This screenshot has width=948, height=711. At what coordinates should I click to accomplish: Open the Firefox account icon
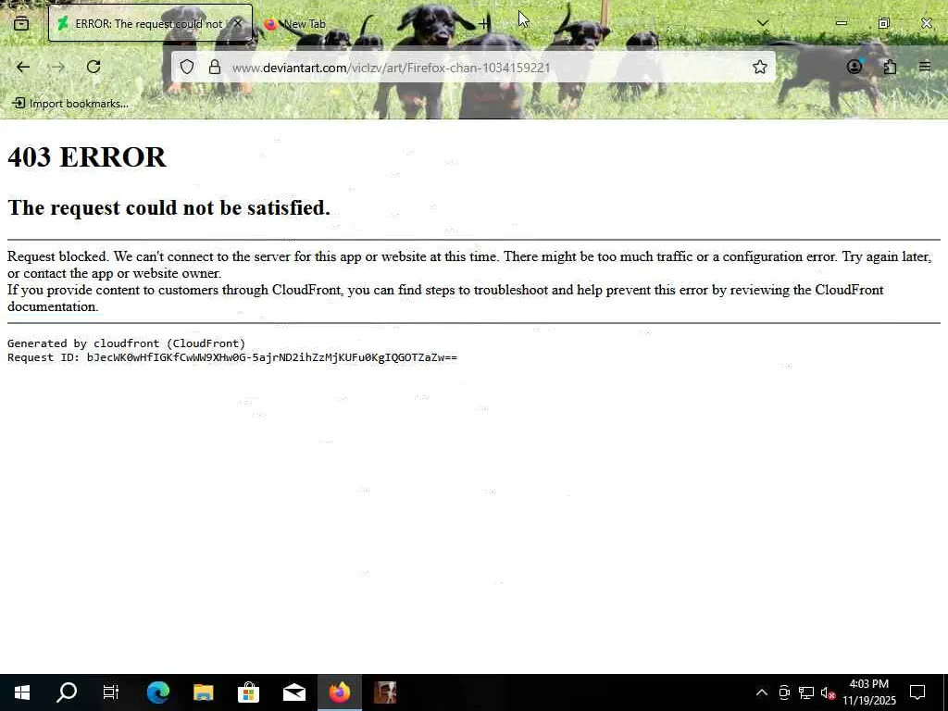point(854,67)
